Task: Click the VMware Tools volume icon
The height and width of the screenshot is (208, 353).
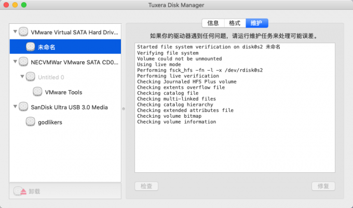Action: (x=37, y=92)
